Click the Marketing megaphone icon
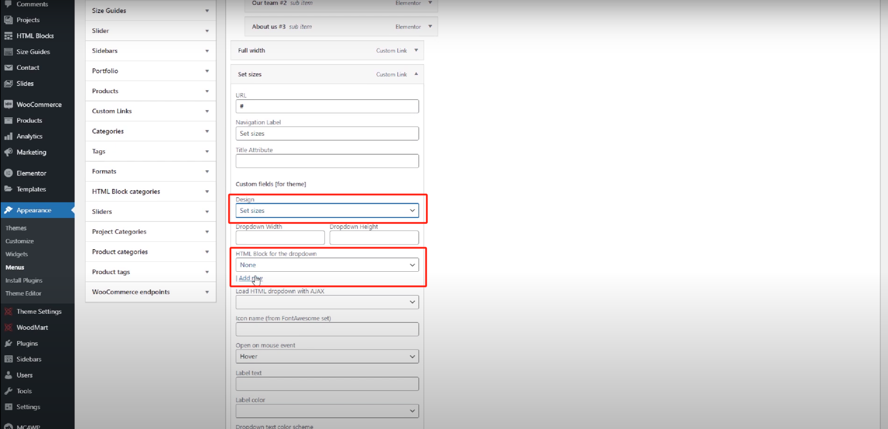The image size is (888, 429). [x=8, y=152]
